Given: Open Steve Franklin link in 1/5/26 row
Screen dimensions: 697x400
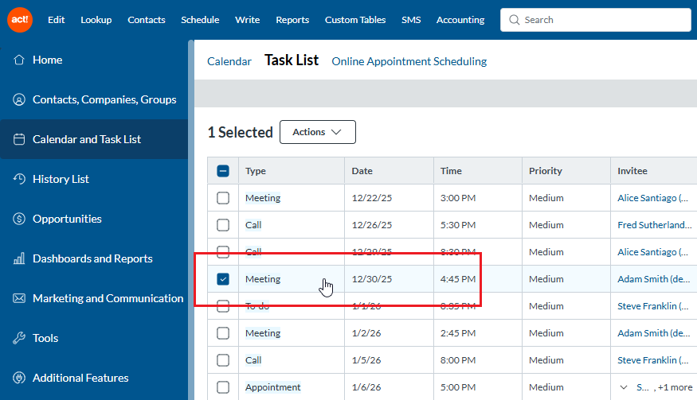Looking at the screenshot, I should tap(652, 360).
